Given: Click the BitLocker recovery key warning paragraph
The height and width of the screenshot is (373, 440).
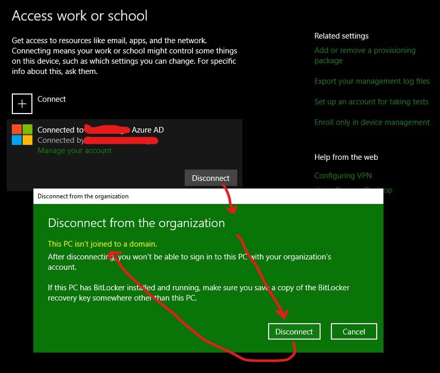Looking at the screenshot, I should tap(199, 292).
